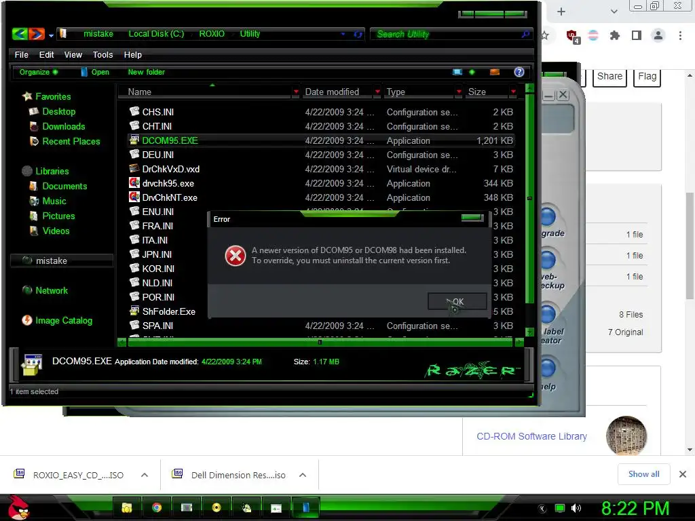Open the View menu
Screen dimensions: 695x521
[x=73, y=54]
